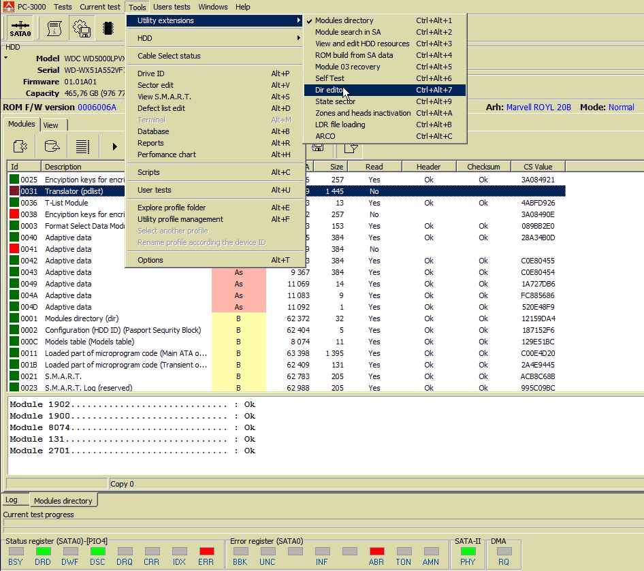Open View and edit HDD resources

click(x=385, y=43)
